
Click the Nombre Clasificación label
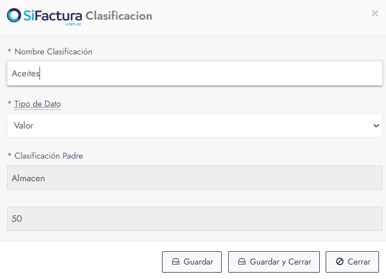click(x=53, y=52)
